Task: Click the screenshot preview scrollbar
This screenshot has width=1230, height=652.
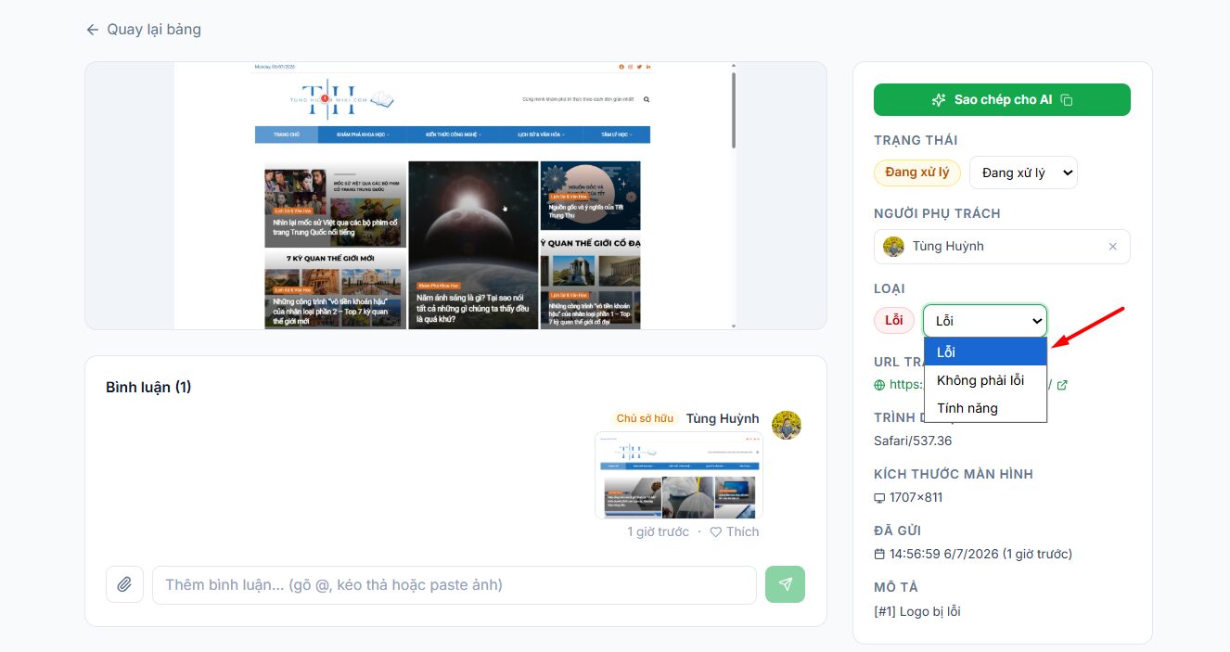Action: point(734,109)
